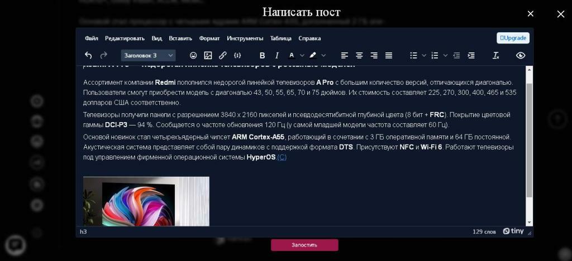Open the highlight color dropdown arrow
572x261 pixels.
[323, 55]
